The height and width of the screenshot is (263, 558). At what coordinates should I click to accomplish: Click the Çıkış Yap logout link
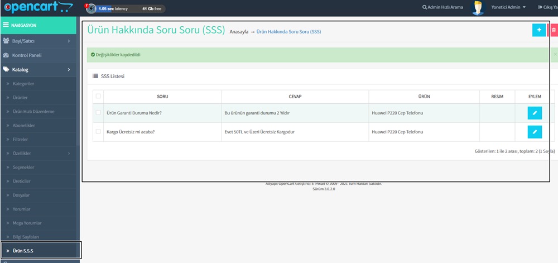548,7
